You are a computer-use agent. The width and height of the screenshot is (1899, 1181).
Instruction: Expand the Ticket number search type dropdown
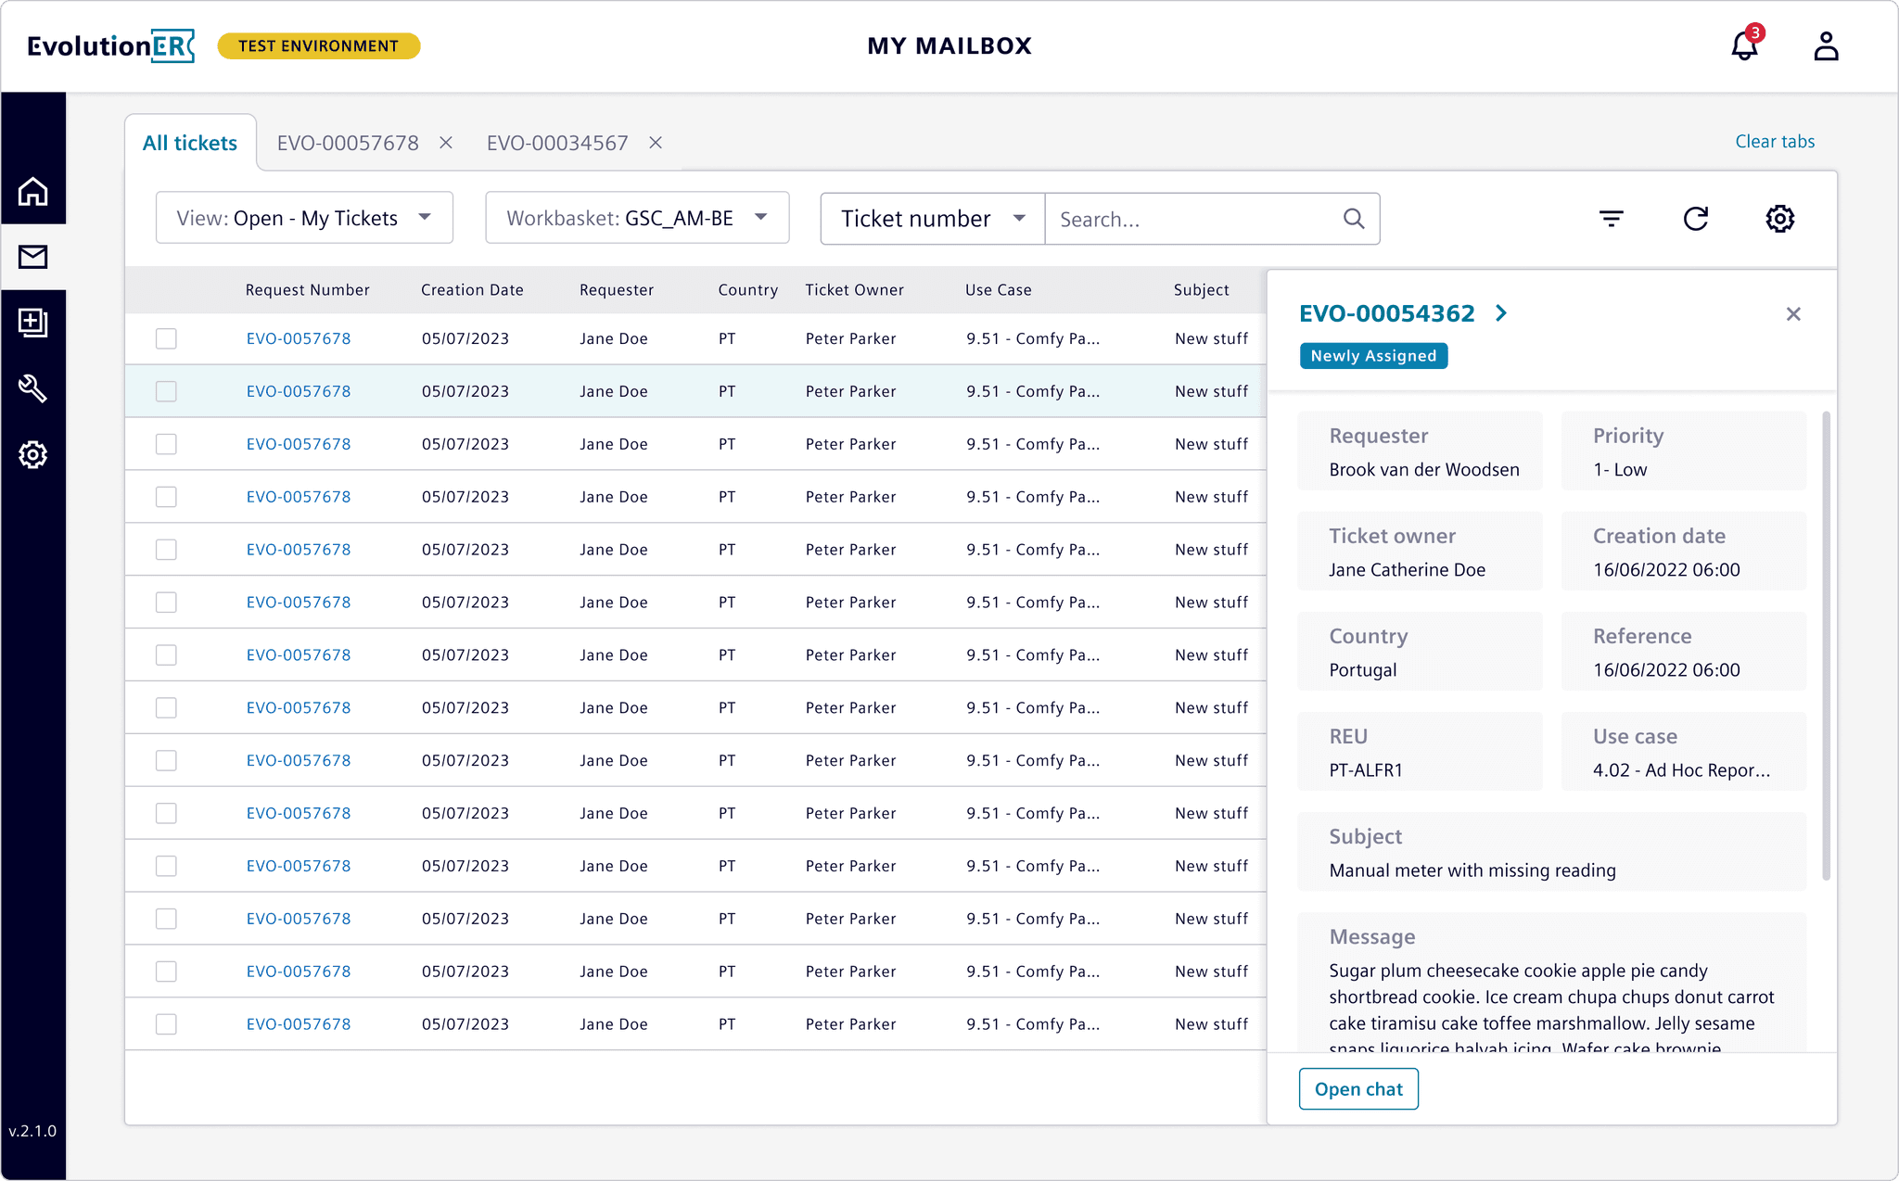[x=932, y=219]
